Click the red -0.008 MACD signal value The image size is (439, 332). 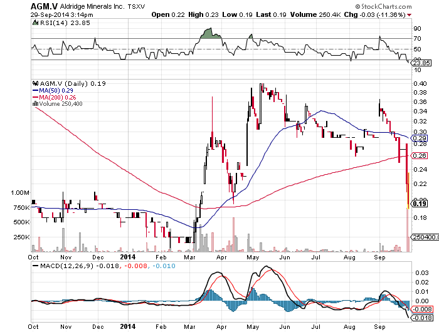[x=135, y=266]
